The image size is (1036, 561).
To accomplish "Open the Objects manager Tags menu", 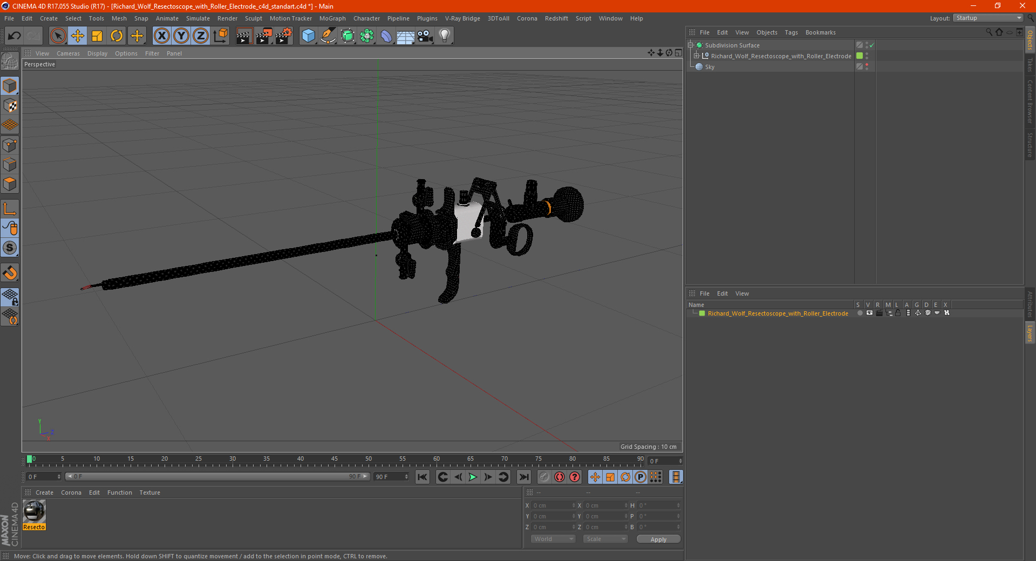I will [791, 32].
